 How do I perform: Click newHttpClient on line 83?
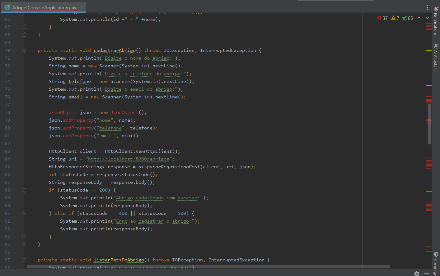[154, 151]
